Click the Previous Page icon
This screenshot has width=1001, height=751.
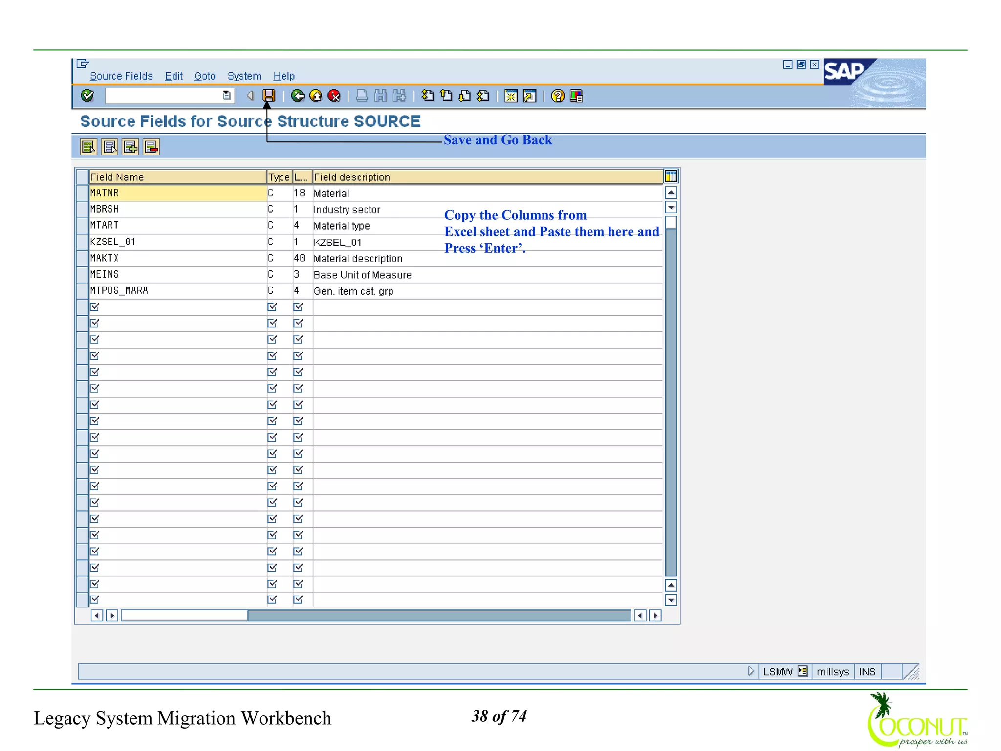tap(446, 96)
